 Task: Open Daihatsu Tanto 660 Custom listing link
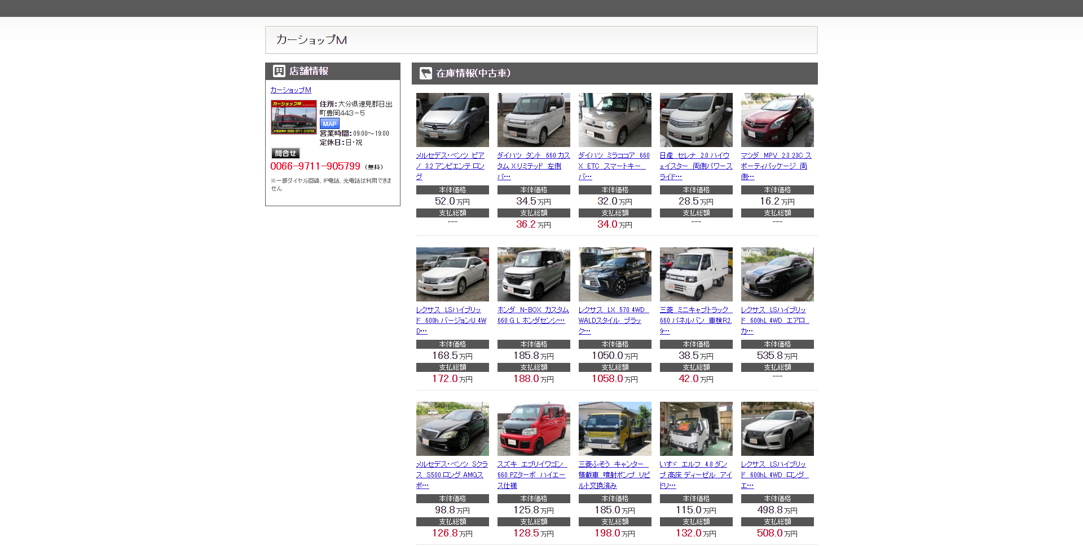533,166
